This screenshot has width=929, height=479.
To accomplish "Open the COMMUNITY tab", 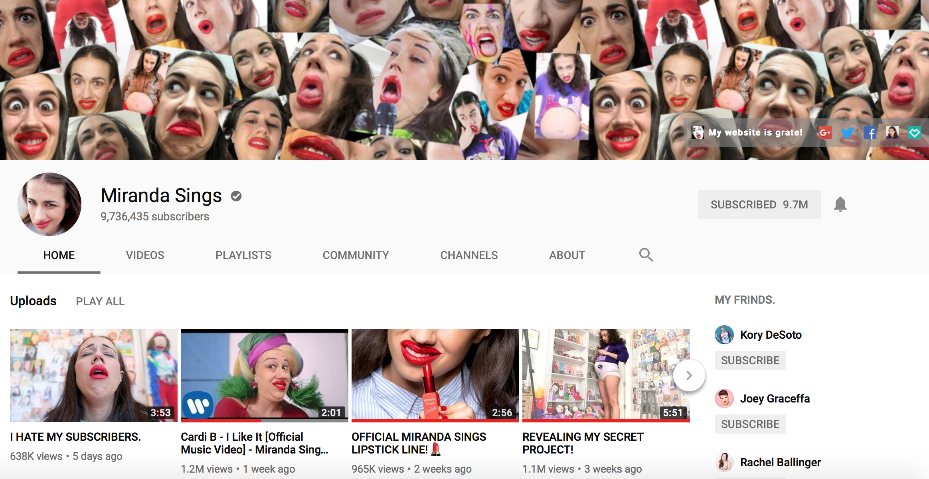I will 356,255.
